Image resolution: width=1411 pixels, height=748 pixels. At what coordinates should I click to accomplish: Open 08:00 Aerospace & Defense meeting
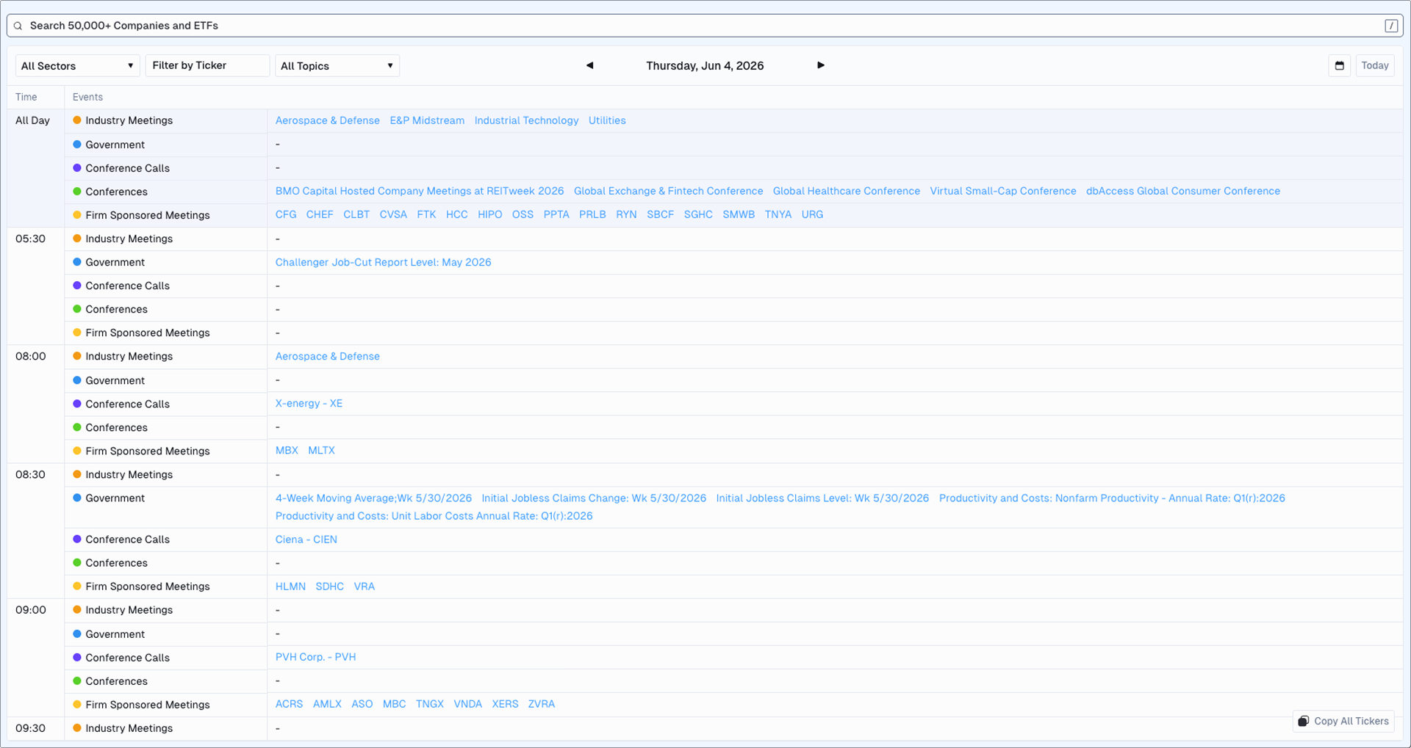[327, 356]
